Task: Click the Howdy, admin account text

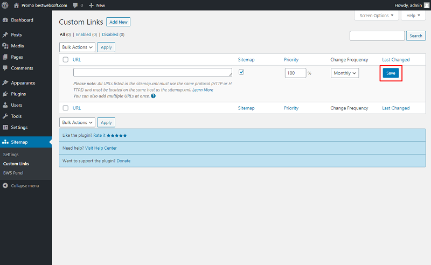Action: 408,5
